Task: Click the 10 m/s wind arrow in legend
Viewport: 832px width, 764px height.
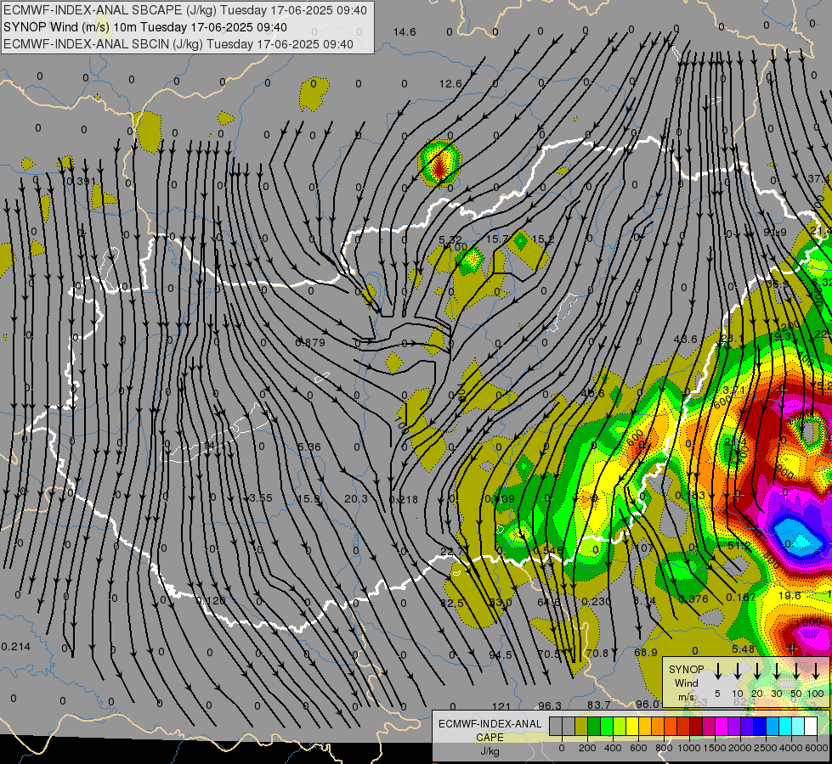Action: 738,671
